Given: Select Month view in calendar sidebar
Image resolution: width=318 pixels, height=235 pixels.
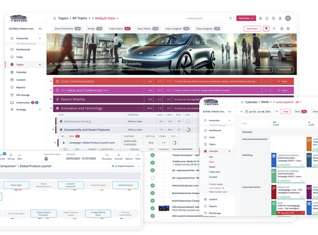Looking at the screenshot, I should click(x=212, y=167).
